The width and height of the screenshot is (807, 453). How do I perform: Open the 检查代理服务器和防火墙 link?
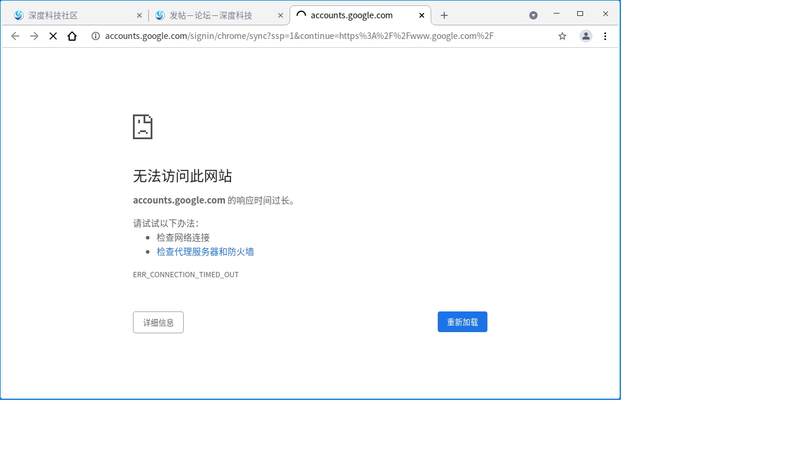[x=205, y=252]
